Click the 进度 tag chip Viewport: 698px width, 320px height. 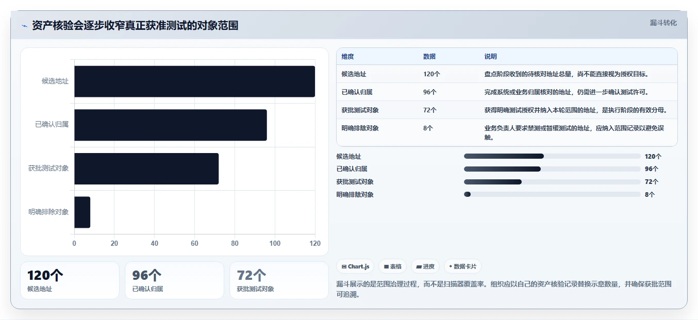tap(425, 266)
